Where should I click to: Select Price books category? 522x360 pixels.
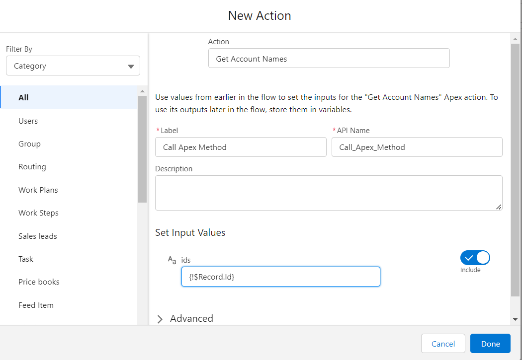[x=39, y=282]
